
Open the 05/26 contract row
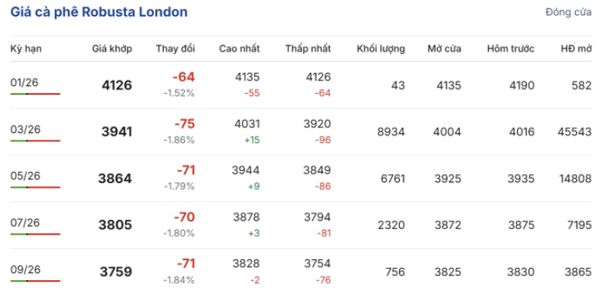coord(301,178)
